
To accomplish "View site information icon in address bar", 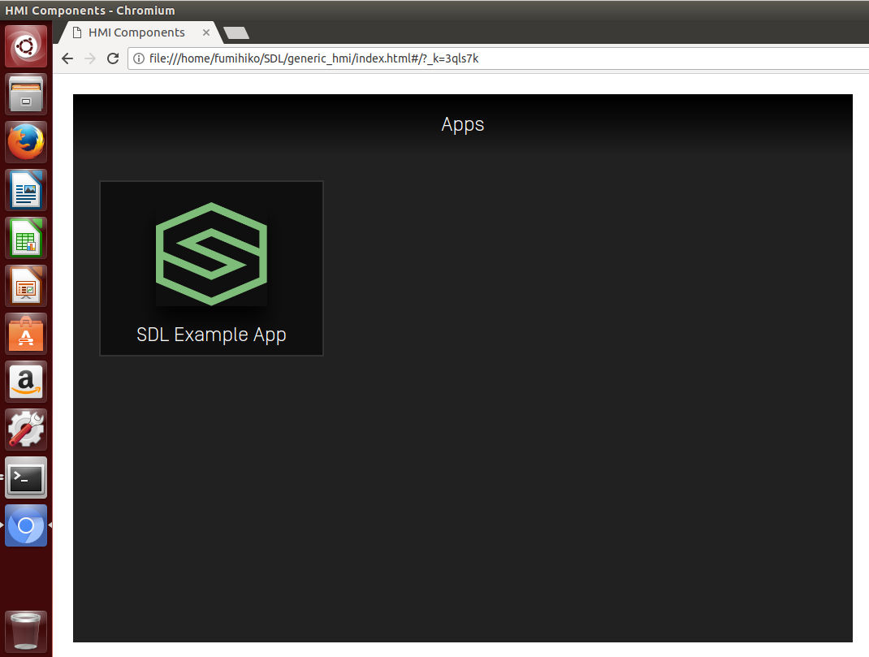I will click(x=139, y=58).
